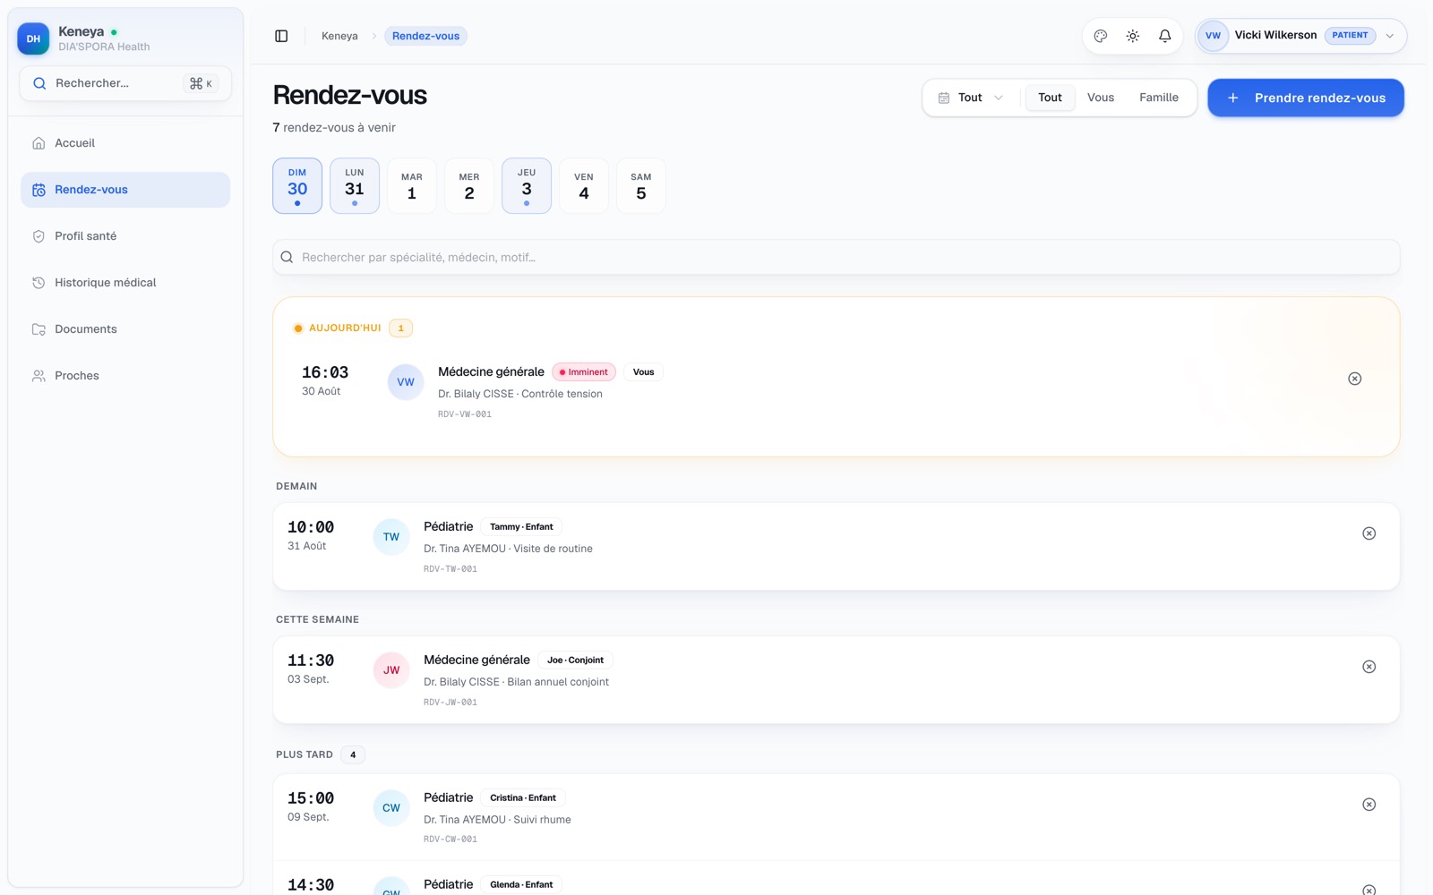
Task: Go to Historique médical
Action: pyautogui.click(x=125, y=283)
